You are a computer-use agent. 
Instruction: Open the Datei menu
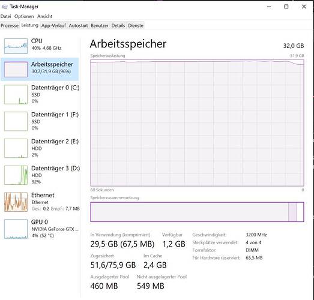pyautogui.click(x=5, y=16)
